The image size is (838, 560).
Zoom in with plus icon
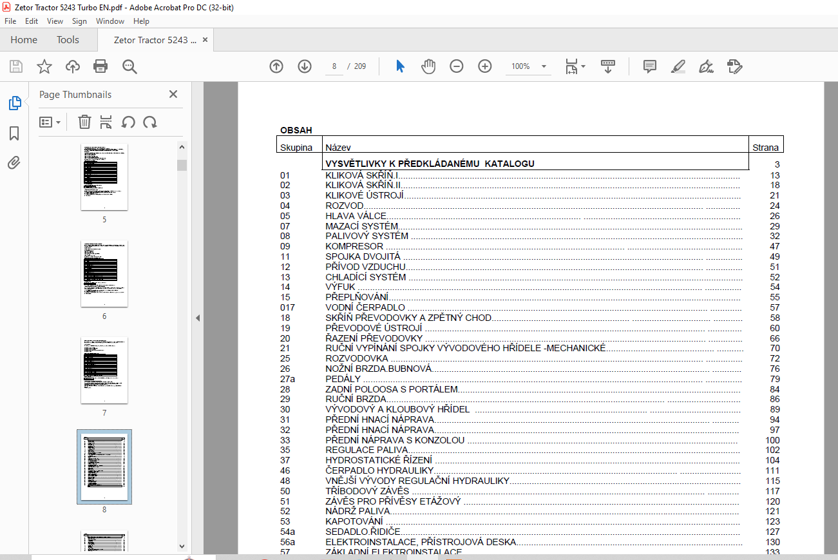[485, 66]
